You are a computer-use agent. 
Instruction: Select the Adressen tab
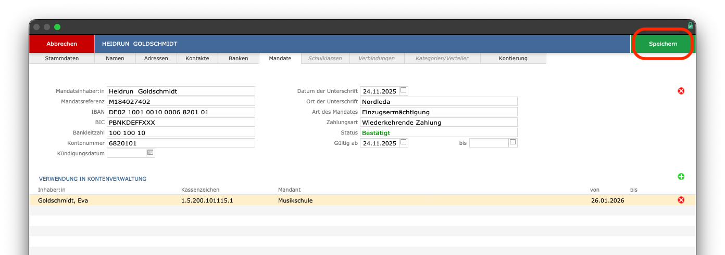pos(156,58)
